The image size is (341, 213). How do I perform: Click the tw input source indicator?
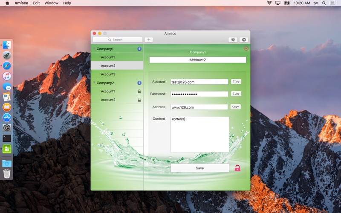pyautogui.click(x=315, y=3)
